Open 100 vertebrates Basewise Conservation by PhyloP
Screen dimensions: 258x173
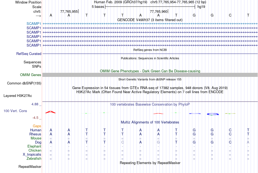150,104
